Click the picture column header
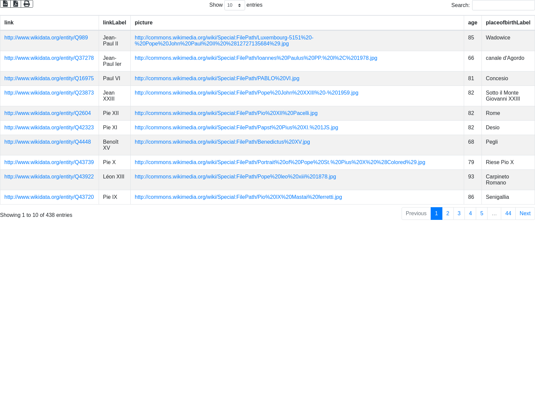Image resolution: width=535 pixels, height=401 pixels. [x=143, y=23]
